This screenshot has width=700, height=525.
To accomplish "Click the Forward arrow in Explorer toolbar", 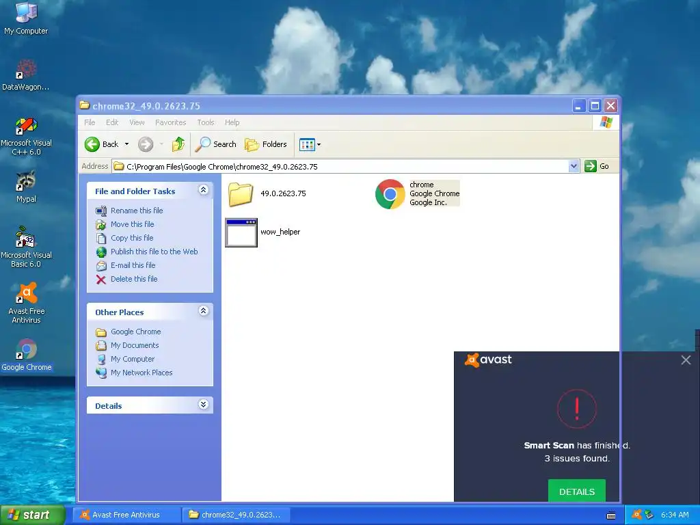I will [x=146, y=144].
